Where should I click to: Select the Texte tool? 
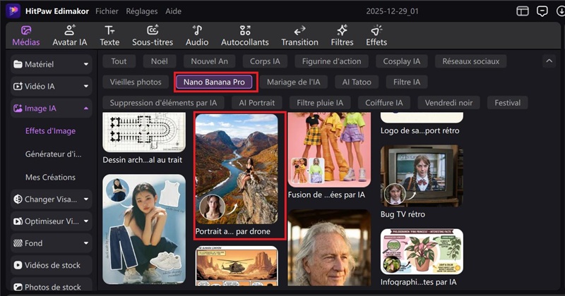109,35
